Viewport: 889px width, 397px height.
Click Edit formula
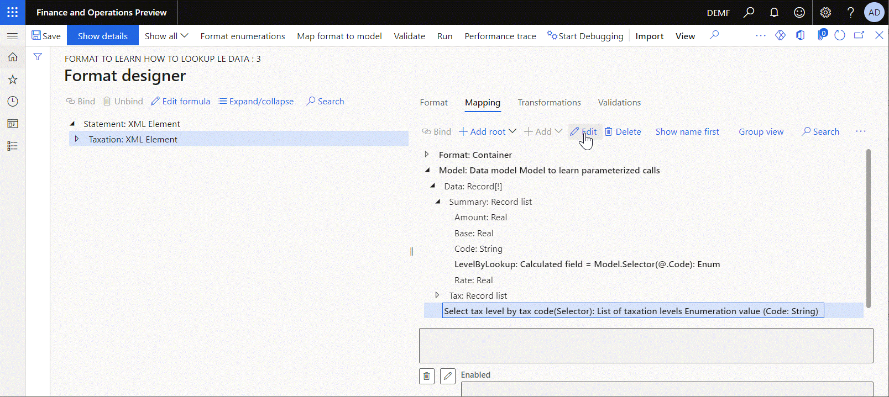181,101
